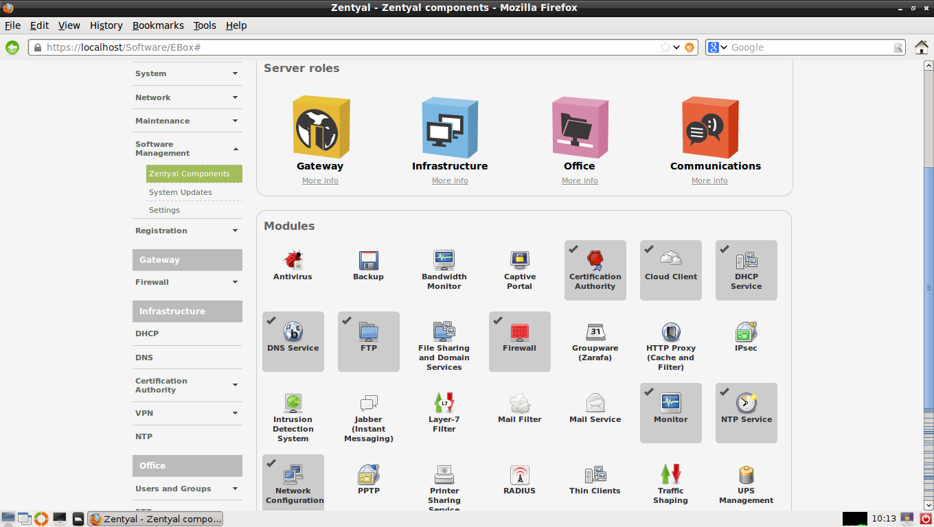Expand the VPN sidebar section

point(187,413)
